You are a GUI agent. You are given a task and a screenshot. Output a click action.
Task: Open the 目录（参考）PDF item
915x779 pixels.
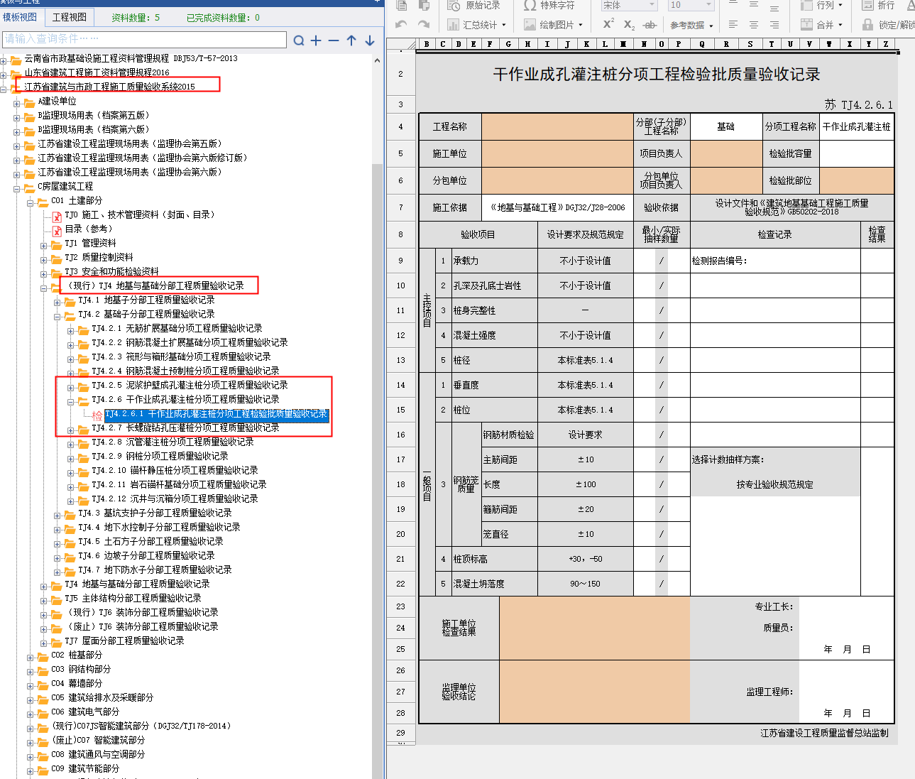click(89, 229)
